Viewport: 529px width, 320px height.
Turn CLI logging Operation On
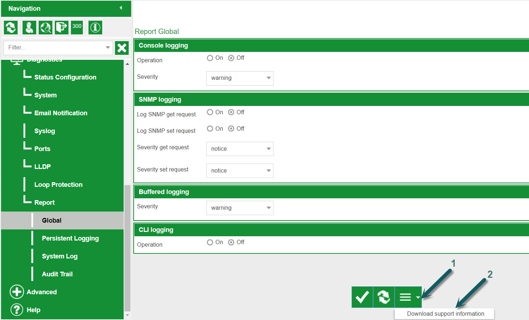coord(210,242)
